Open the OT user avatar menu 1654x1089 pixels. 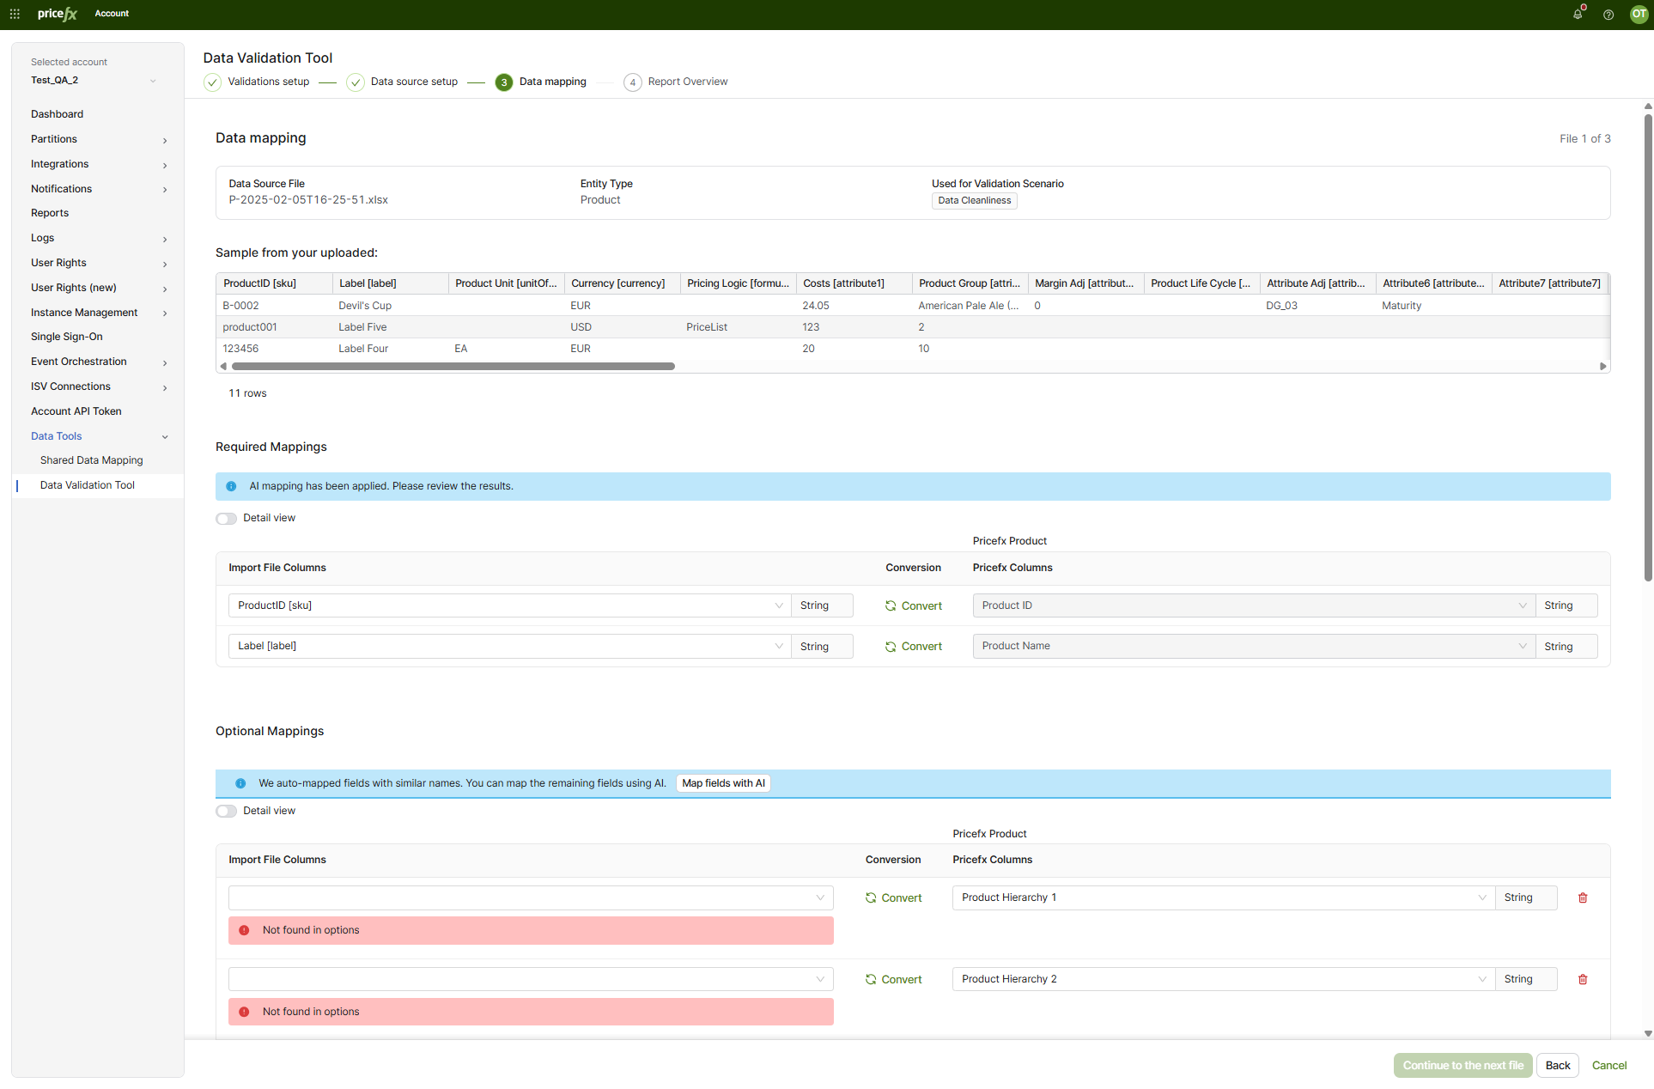coord(1639,14)
